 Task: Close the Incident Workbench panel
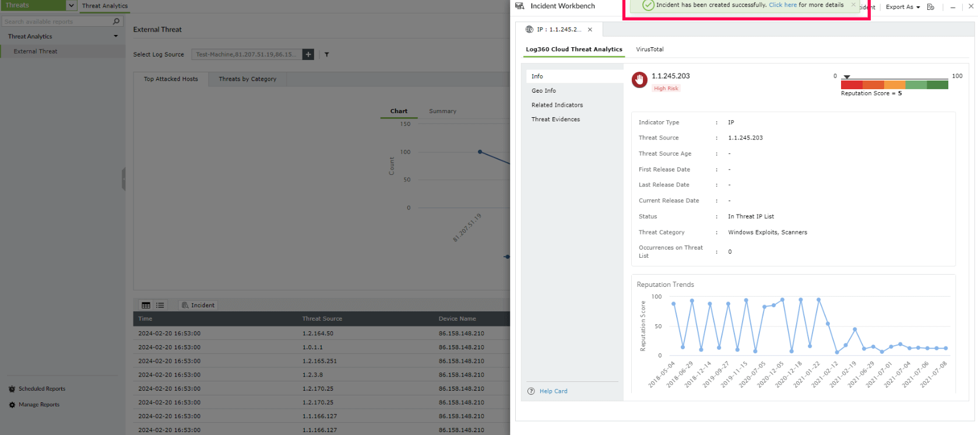point(971,6)
